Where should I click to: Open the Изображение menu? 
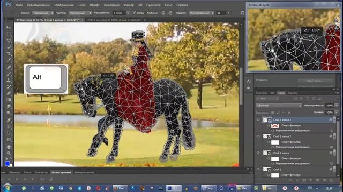64,5
